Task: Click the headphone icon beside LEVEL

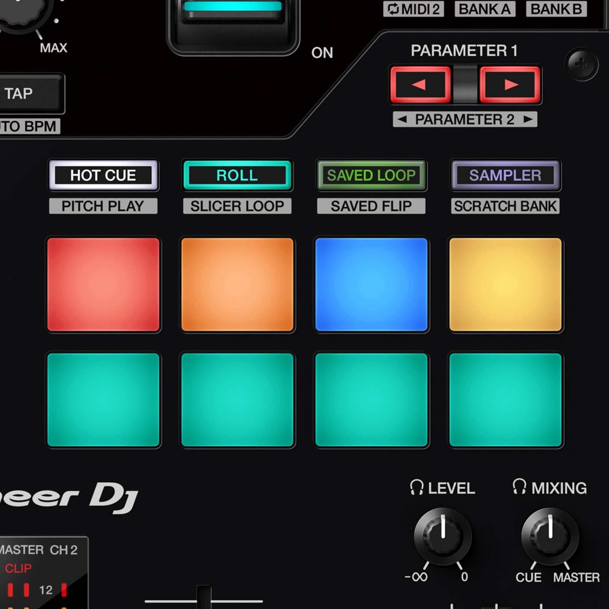Action: 416,487
